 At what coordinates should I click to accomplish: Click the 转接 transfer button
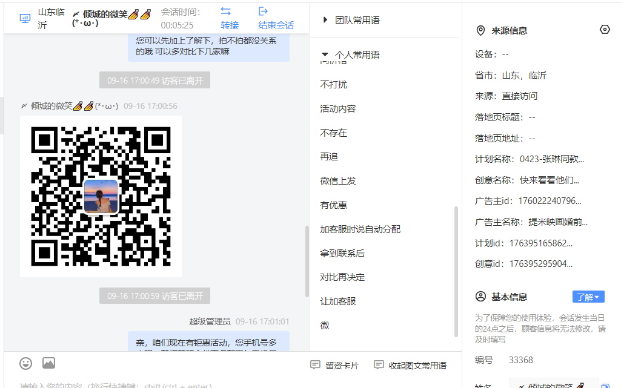(230, 25)
